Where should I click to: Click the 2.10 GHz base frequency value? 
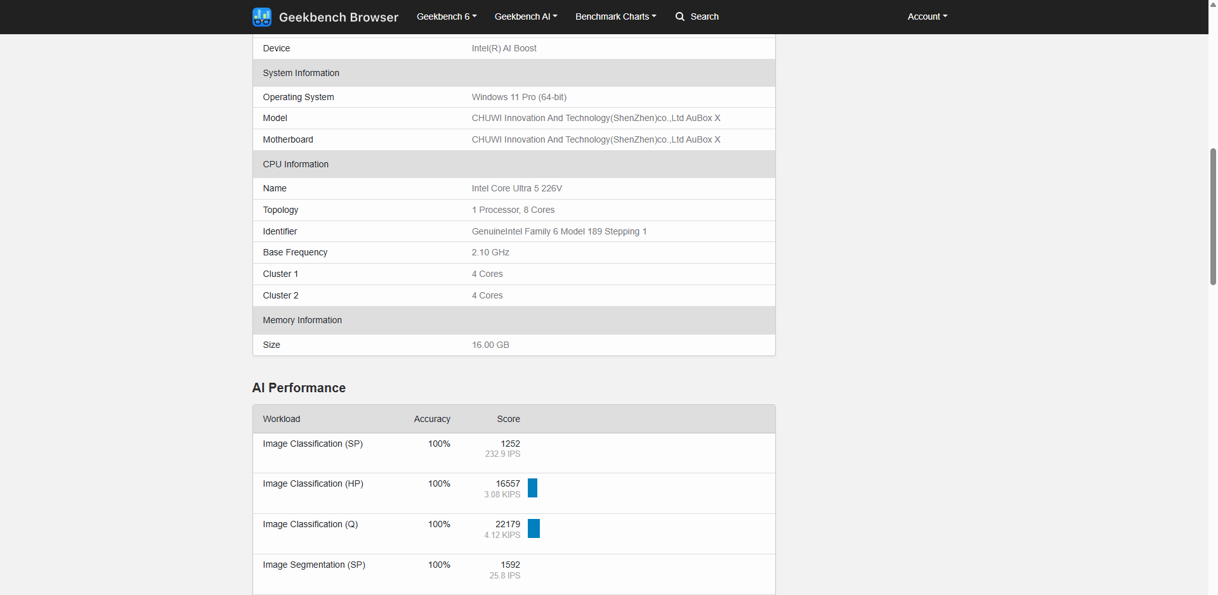pos(490,252)
